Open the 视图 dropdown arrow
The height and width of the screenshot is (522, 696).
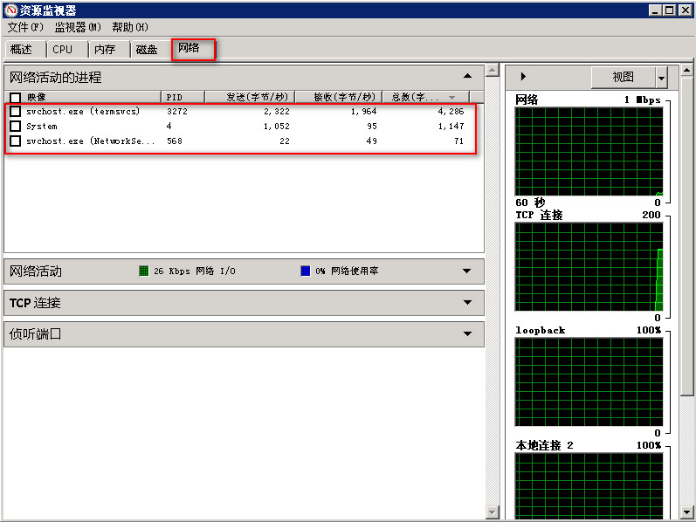661,78
